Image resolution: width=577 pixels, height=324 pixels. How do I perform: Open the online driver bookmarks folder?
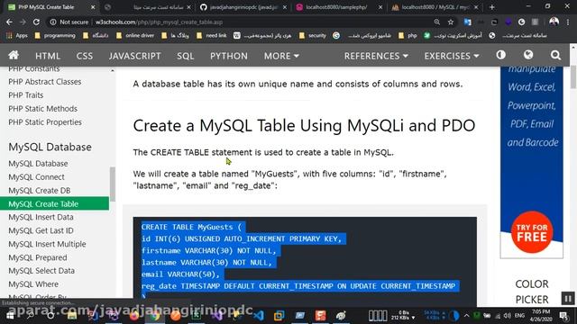pyautogui.click(x=134, y=36)
